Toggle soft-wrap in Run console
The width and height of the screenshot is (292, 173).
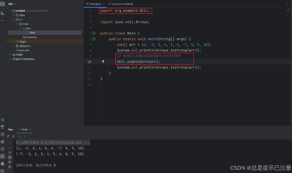point(10,153)
